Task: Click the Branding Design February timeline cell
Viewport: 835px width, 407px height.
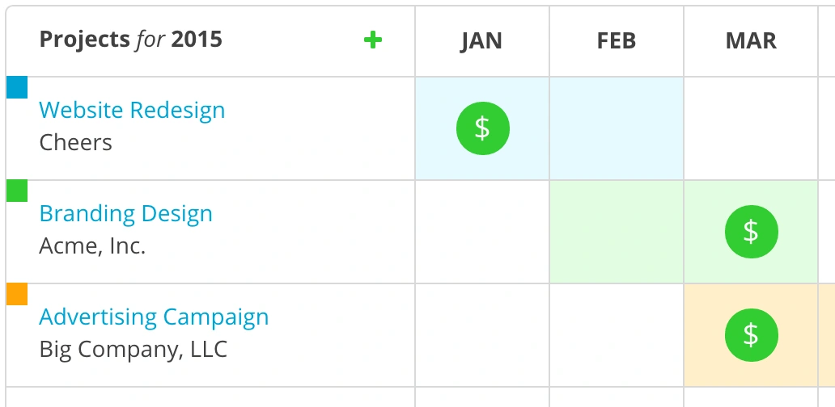Action: tap(617, 231)
